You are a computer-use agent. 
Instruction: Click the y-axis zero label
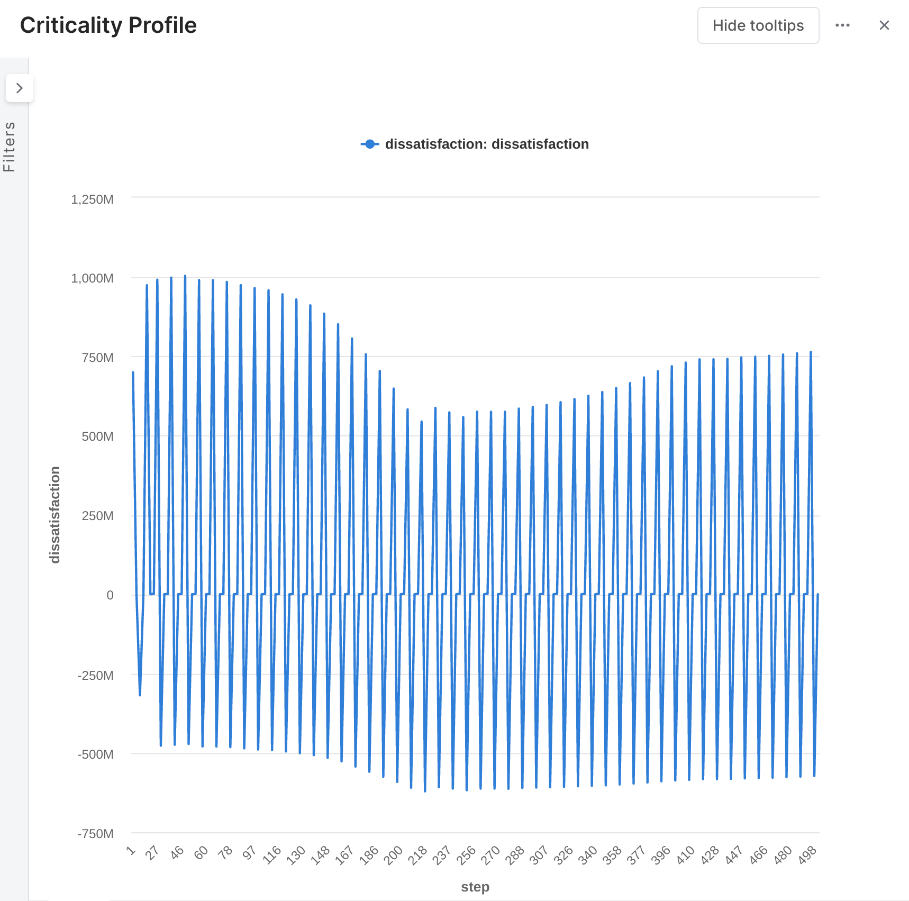click(110, 595)
